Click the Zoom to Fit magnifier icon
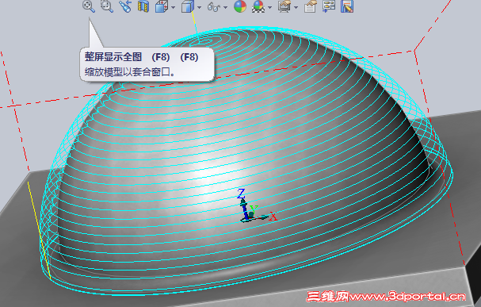Screen dimensions: 481x307 click(89, 6)
